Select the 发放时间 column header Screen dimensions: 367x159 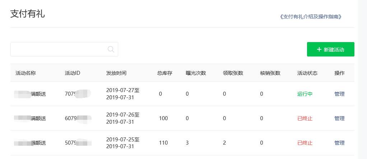(x=116, y=73)
